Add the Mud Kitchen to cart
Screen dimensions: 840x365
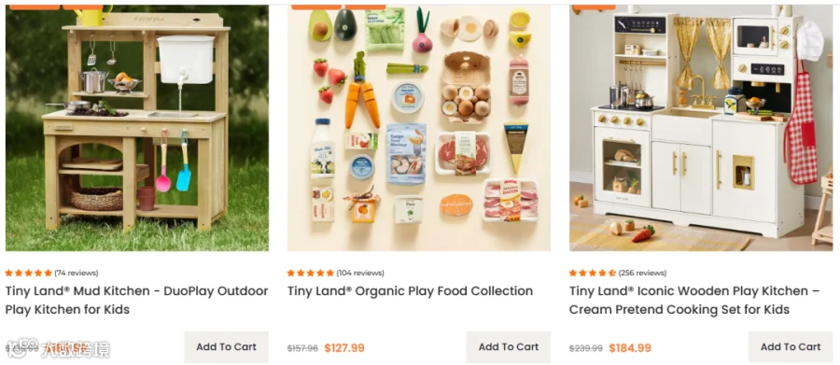[x=226, y=346]
